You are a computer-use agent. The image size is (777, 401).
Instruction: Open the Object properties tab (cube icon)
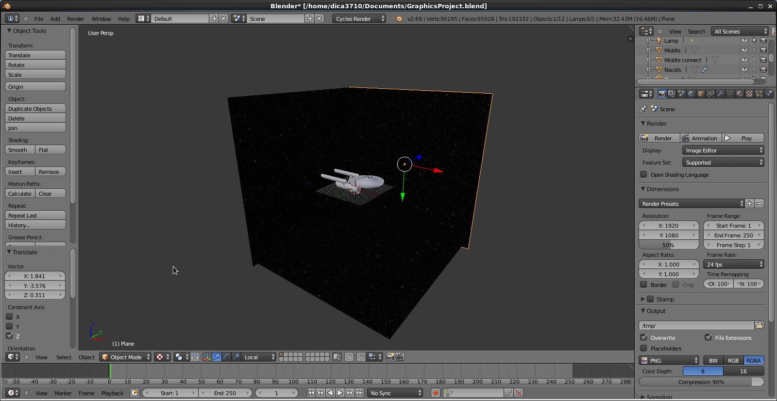click(701, 94)
